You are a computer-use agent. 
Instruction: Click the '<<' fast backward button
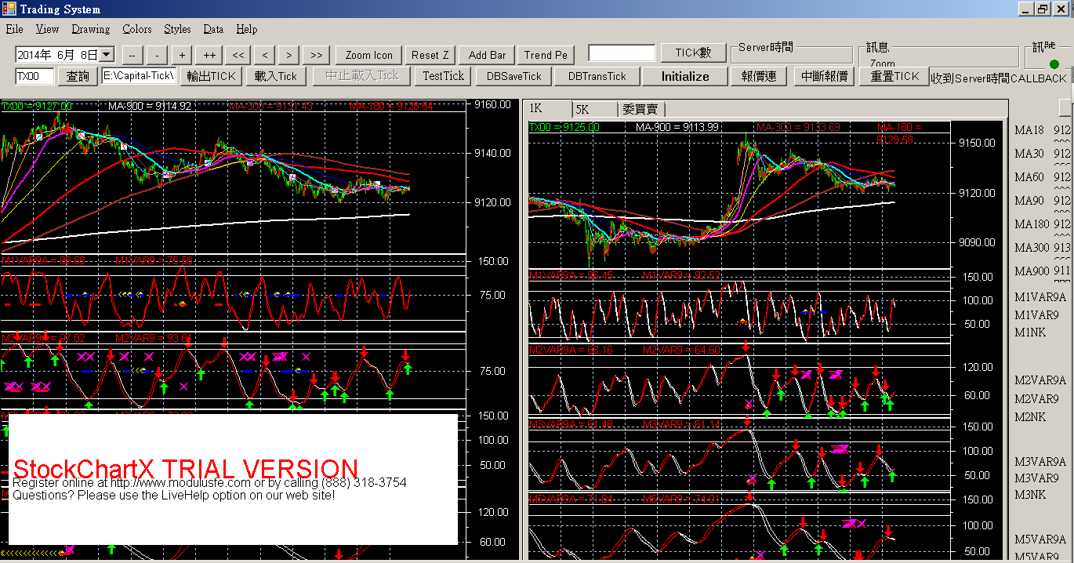pyautogui.click(x=238, y=55)
